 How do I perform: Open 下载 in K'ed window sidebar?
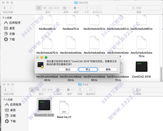coord(10,121)
